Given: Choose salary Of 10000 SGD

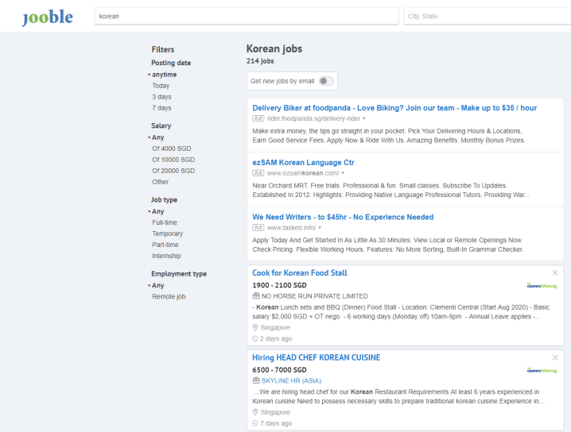Looking at the screenshot, I should pos(173,160).
